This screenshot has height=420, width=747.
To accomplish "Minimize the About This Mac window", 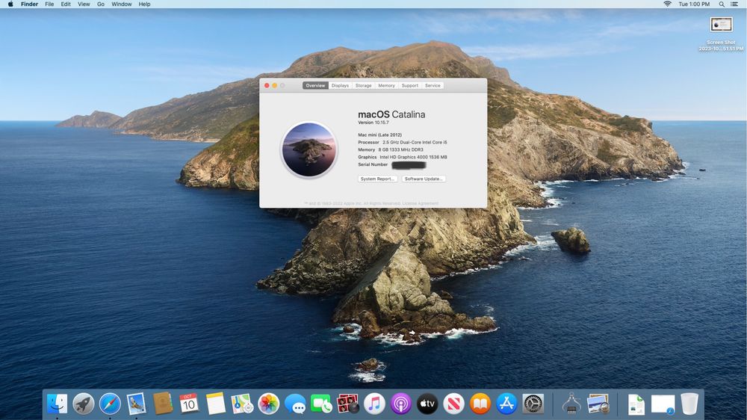I will pyautogui.click(x=274, y=85).
